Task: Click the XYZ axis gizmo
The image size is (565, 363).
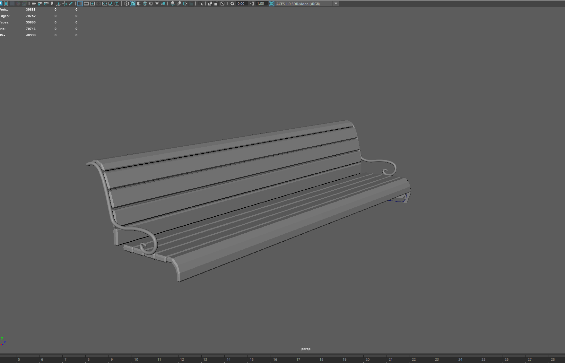Action: click(x=3, y=341)
